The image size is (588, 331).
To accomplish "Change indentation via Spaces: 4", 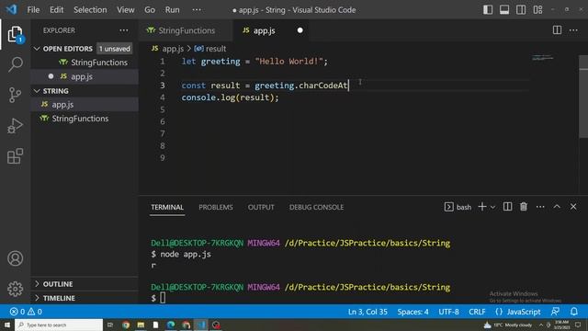I will [x=413, y=312].
